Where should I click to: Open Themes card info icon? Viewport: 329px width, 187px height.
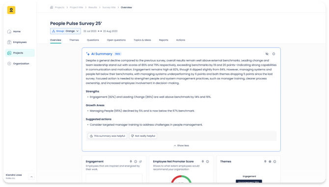(x=274, y=162)
